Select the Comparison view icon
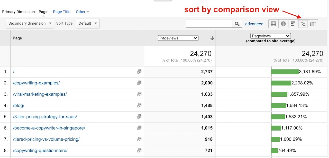Image resolution: width=329 pixels, height=158 pixels. 303,24
